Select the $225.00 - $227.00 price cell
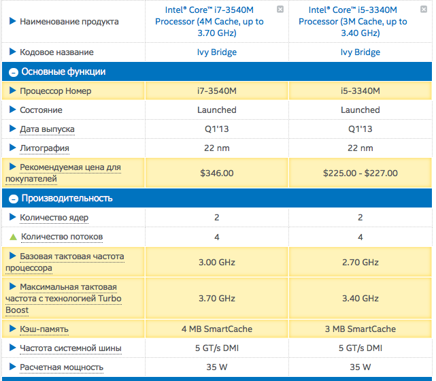The image size is (436, 381). 360,173
